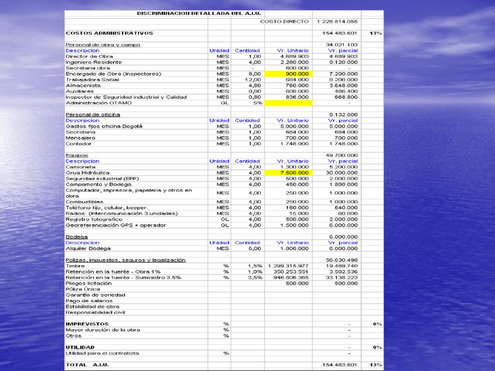The width and height of the screenshot is (495, 371).
Task: Select the "Responsabilidad civil" label
Action: pyautogui.click(x=95, y=313)
